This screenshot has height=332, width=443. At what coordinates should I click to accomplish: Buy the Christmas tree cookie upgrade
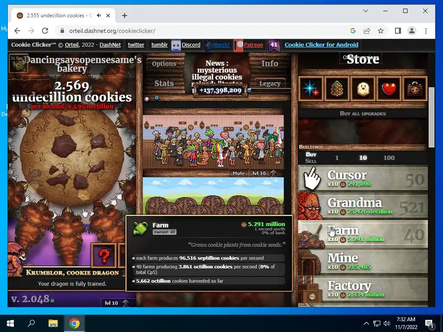337,89
